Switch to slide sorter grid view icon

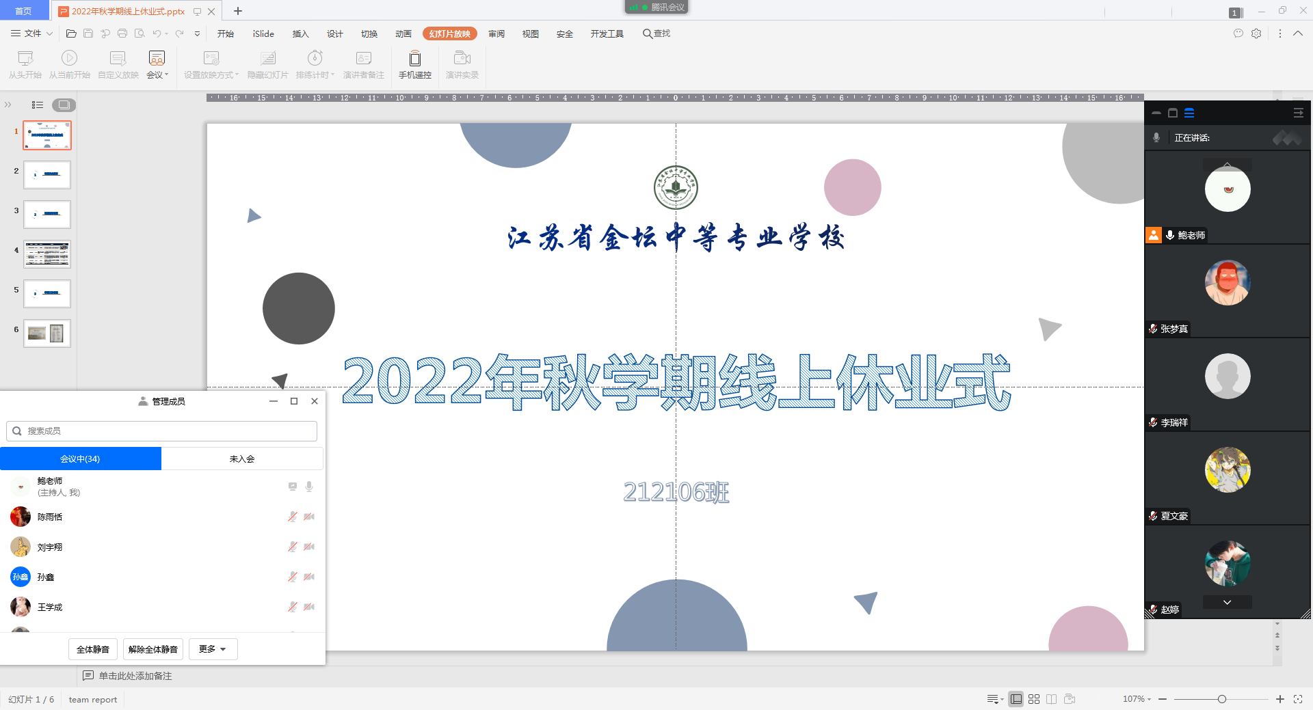(x=1034, y=699)
